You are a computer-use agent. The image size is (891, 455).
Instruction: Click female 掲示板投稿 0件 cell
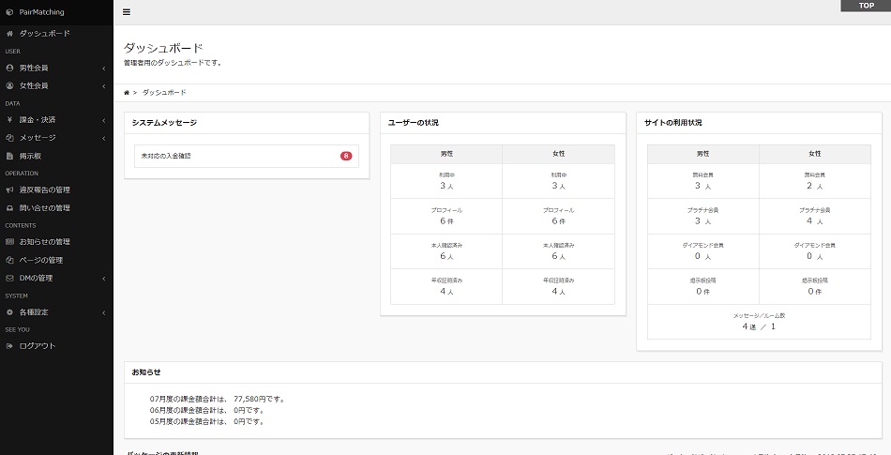(815, 287)
